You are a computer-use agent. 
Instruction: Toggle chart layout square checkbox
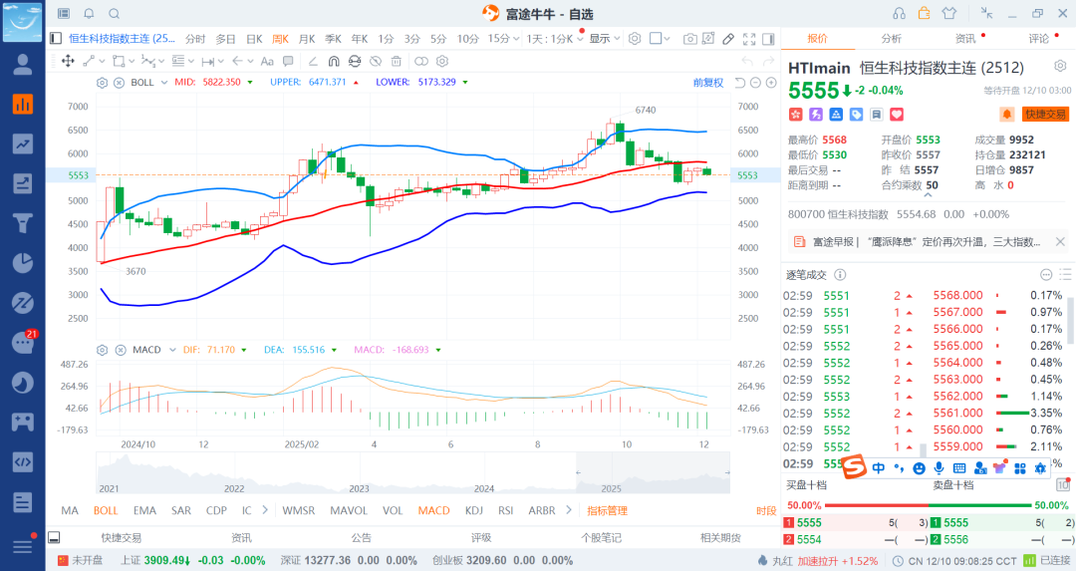656,39
